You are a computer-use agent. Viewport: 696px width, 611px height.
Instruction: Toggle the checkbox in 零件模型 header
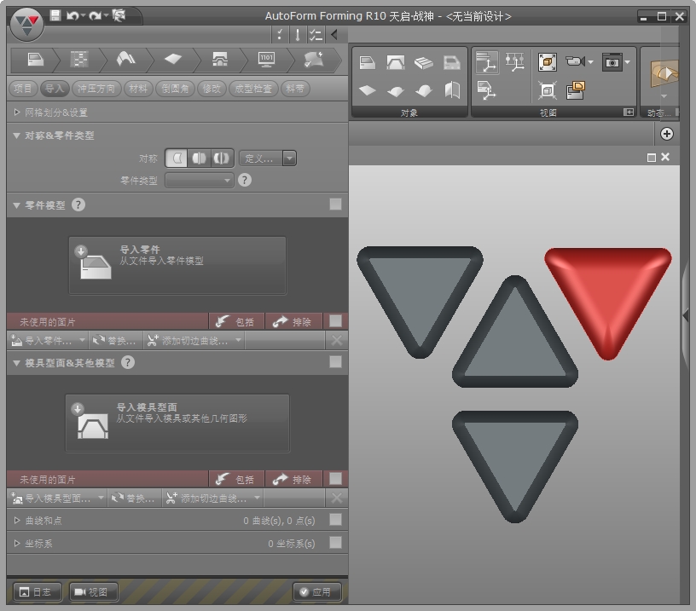pyautogui.click(x=335, y=204)
